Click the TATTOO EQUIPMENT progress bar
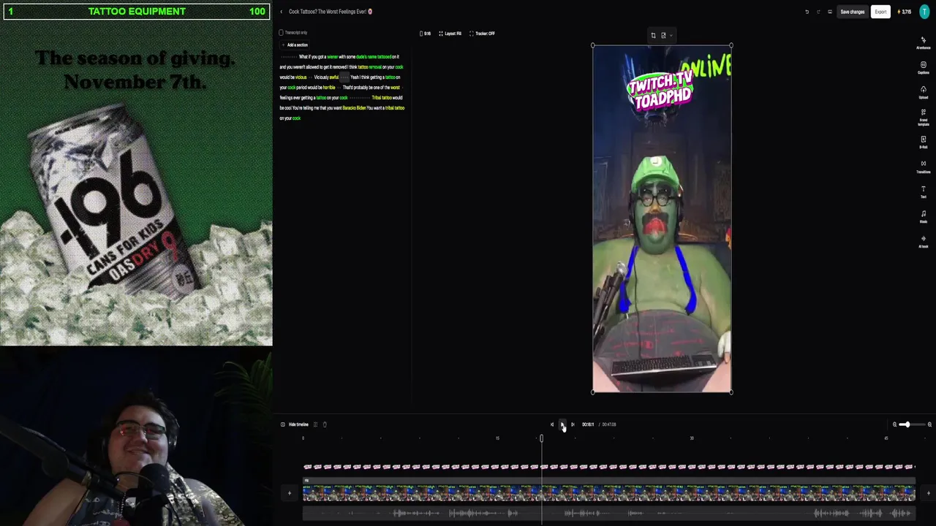 pyautogui.click(x=136, y=11)
